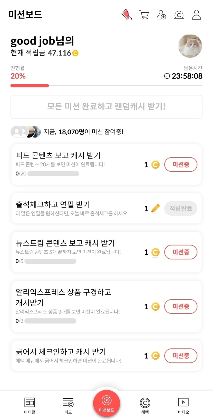This screenshot has width=213, height=420.
Task: Tap the pencil reward icon
Action: click(156, 208)
